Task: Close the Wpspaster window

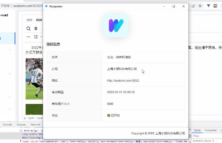Action: (x=183, y=6)
